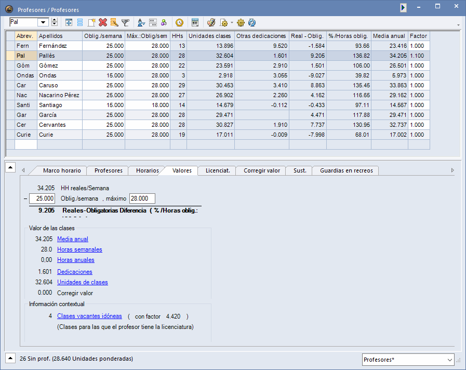Open the Dedicaciones link

(x=75, y=272)
